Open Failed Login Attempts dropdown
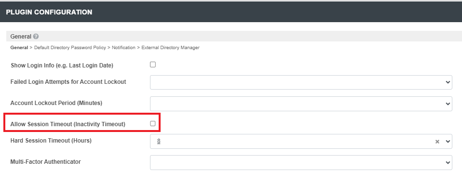 [x=301, y=82]
